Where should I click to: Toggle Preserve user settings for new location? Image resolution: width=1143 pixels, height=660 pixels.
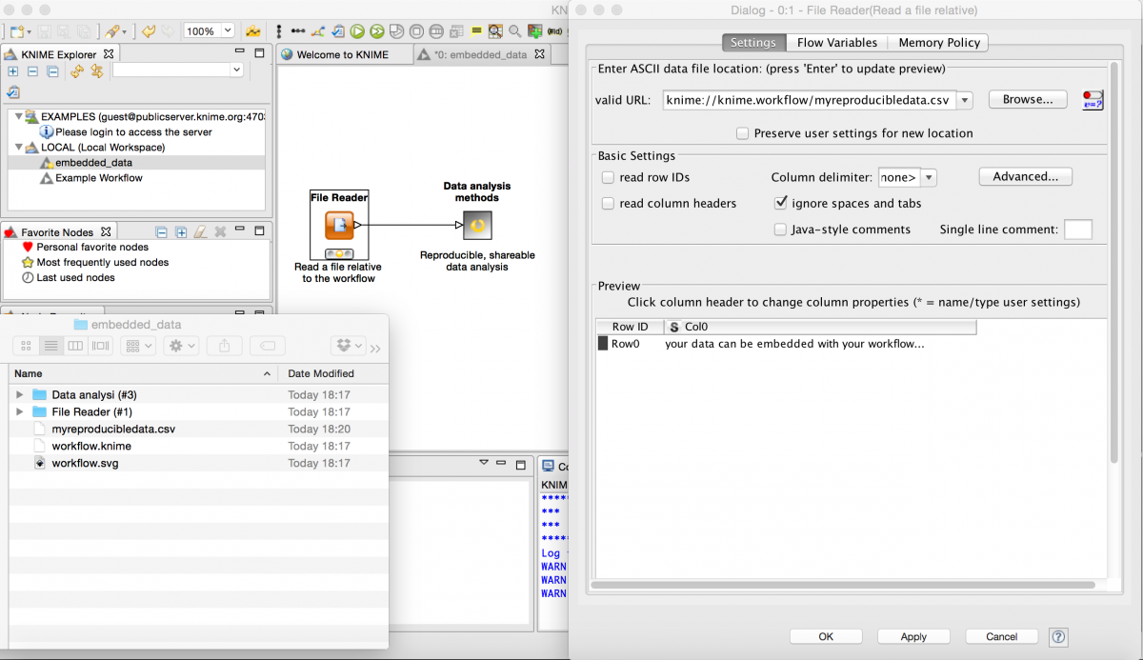tap(742, 133)
